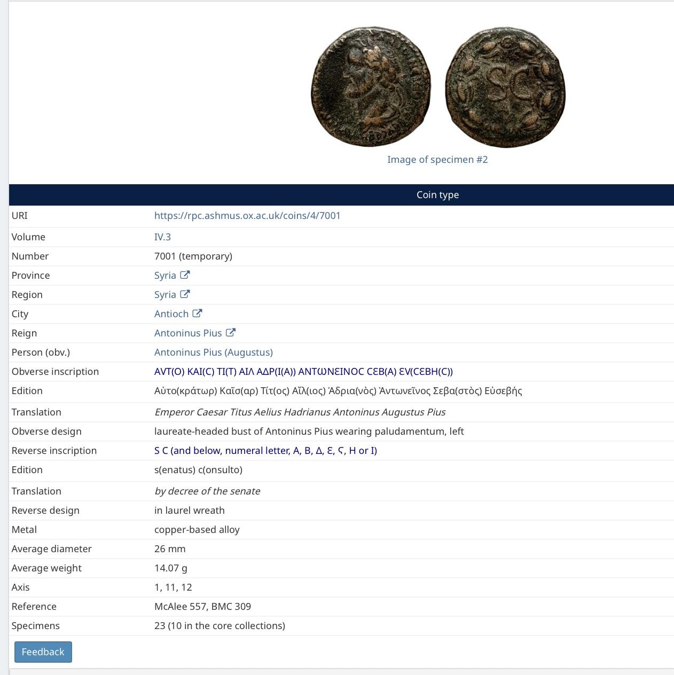Open the Syria link in Province row

point(165,276)
